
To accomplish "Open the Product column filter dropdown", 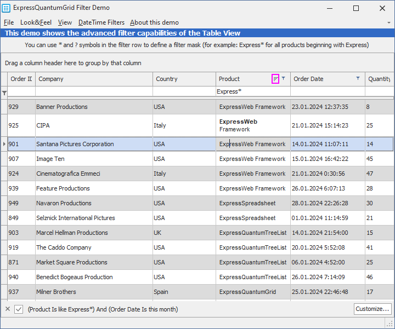I will coord(284,79).
